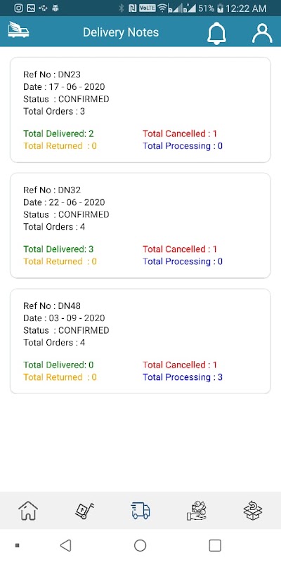Open delivery note DN23 card
The image size is (281, 562).
coord(140,110)
